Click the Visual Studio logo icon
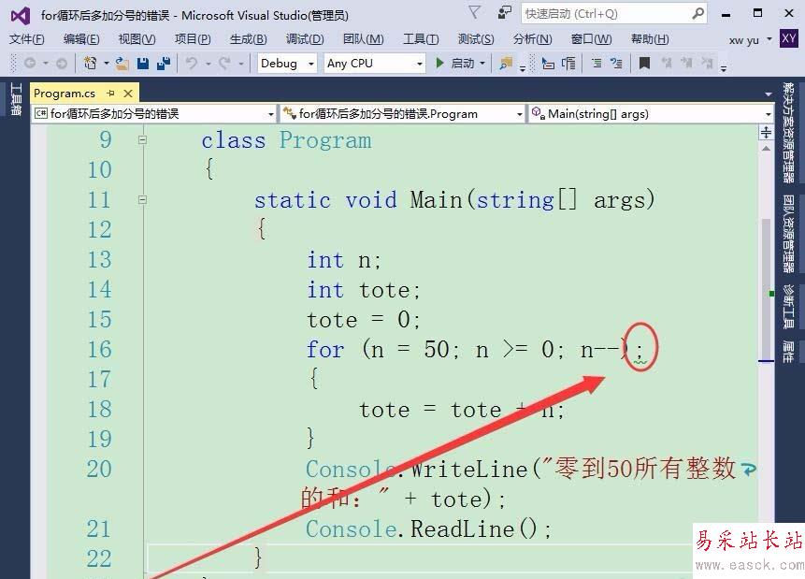The width and height of the screenshot is (805, 579). pos(21,16)
